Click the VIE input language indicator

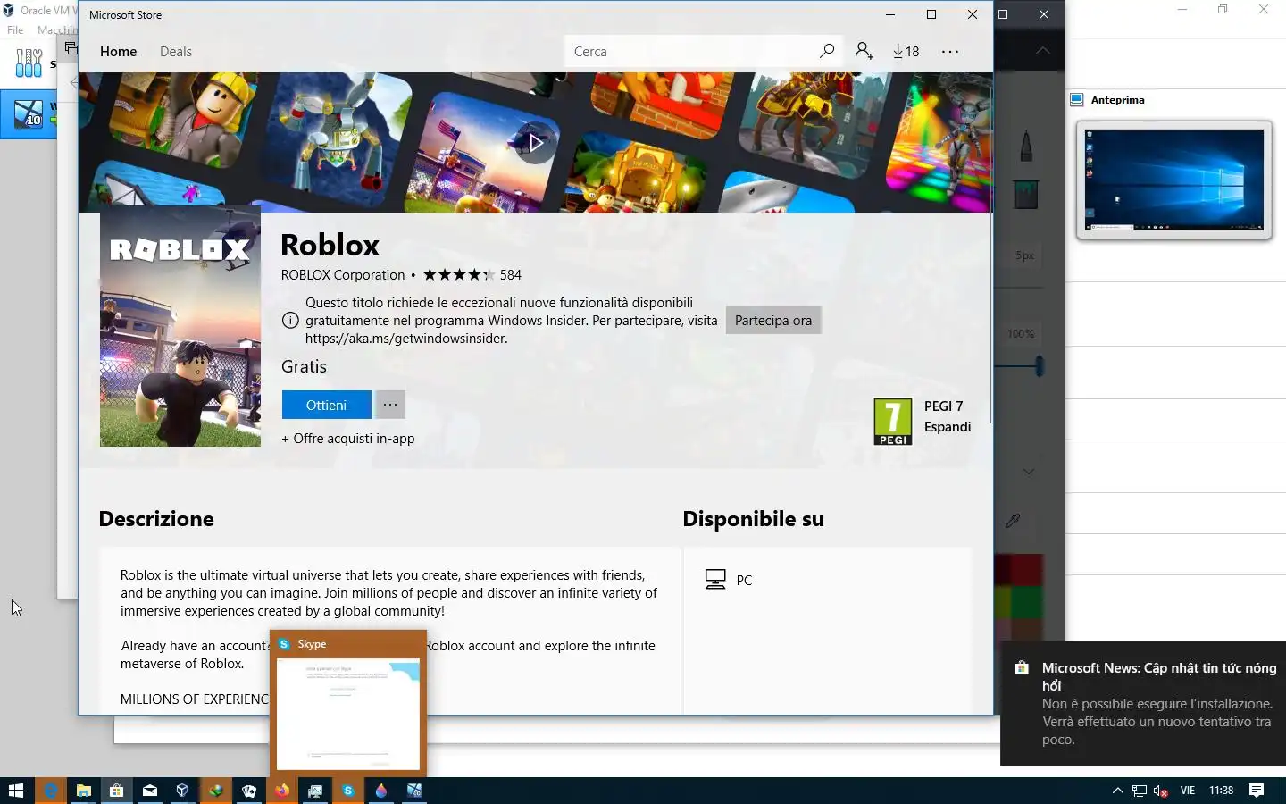click(x=1188, y=791)
